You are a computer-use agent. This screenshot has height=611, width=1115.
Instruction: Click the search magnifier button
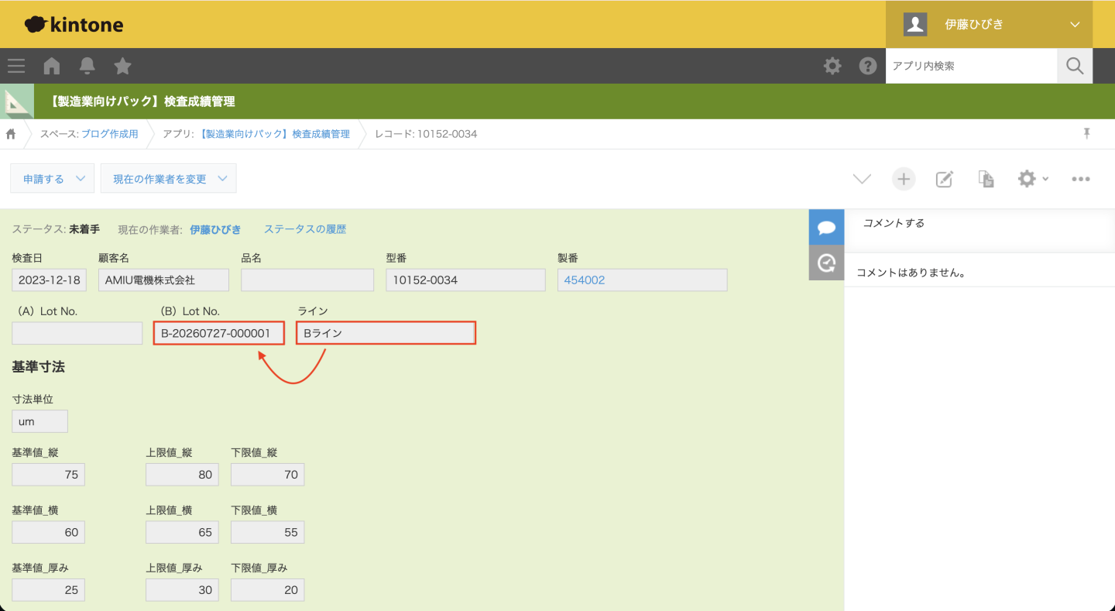pos(1075,66)
